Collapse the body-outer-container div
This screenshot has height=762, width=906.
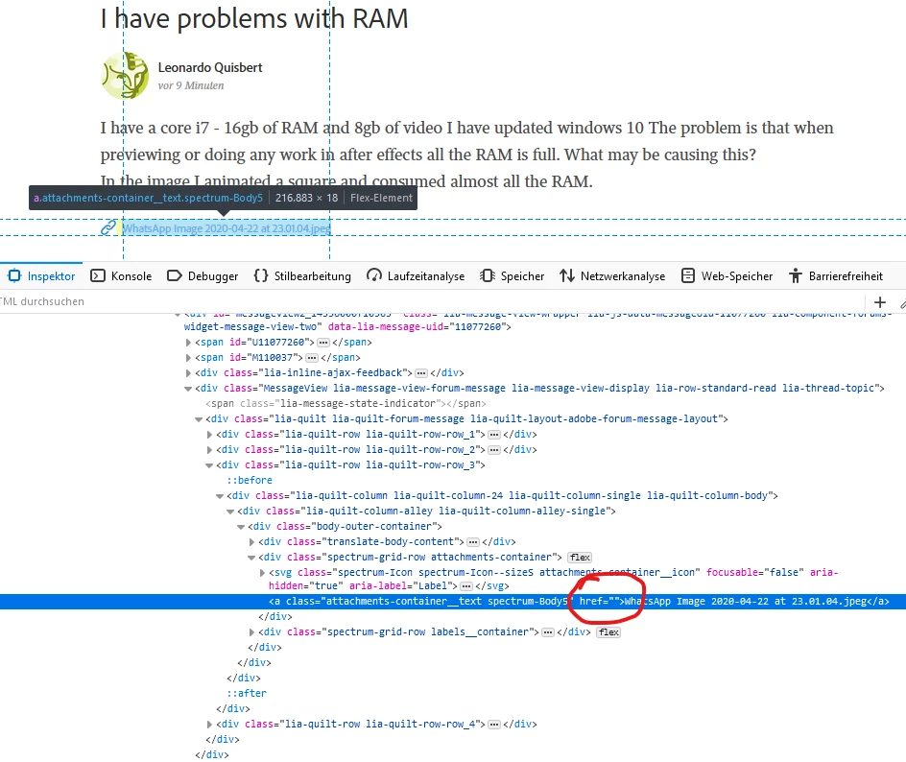pos(242,527)
